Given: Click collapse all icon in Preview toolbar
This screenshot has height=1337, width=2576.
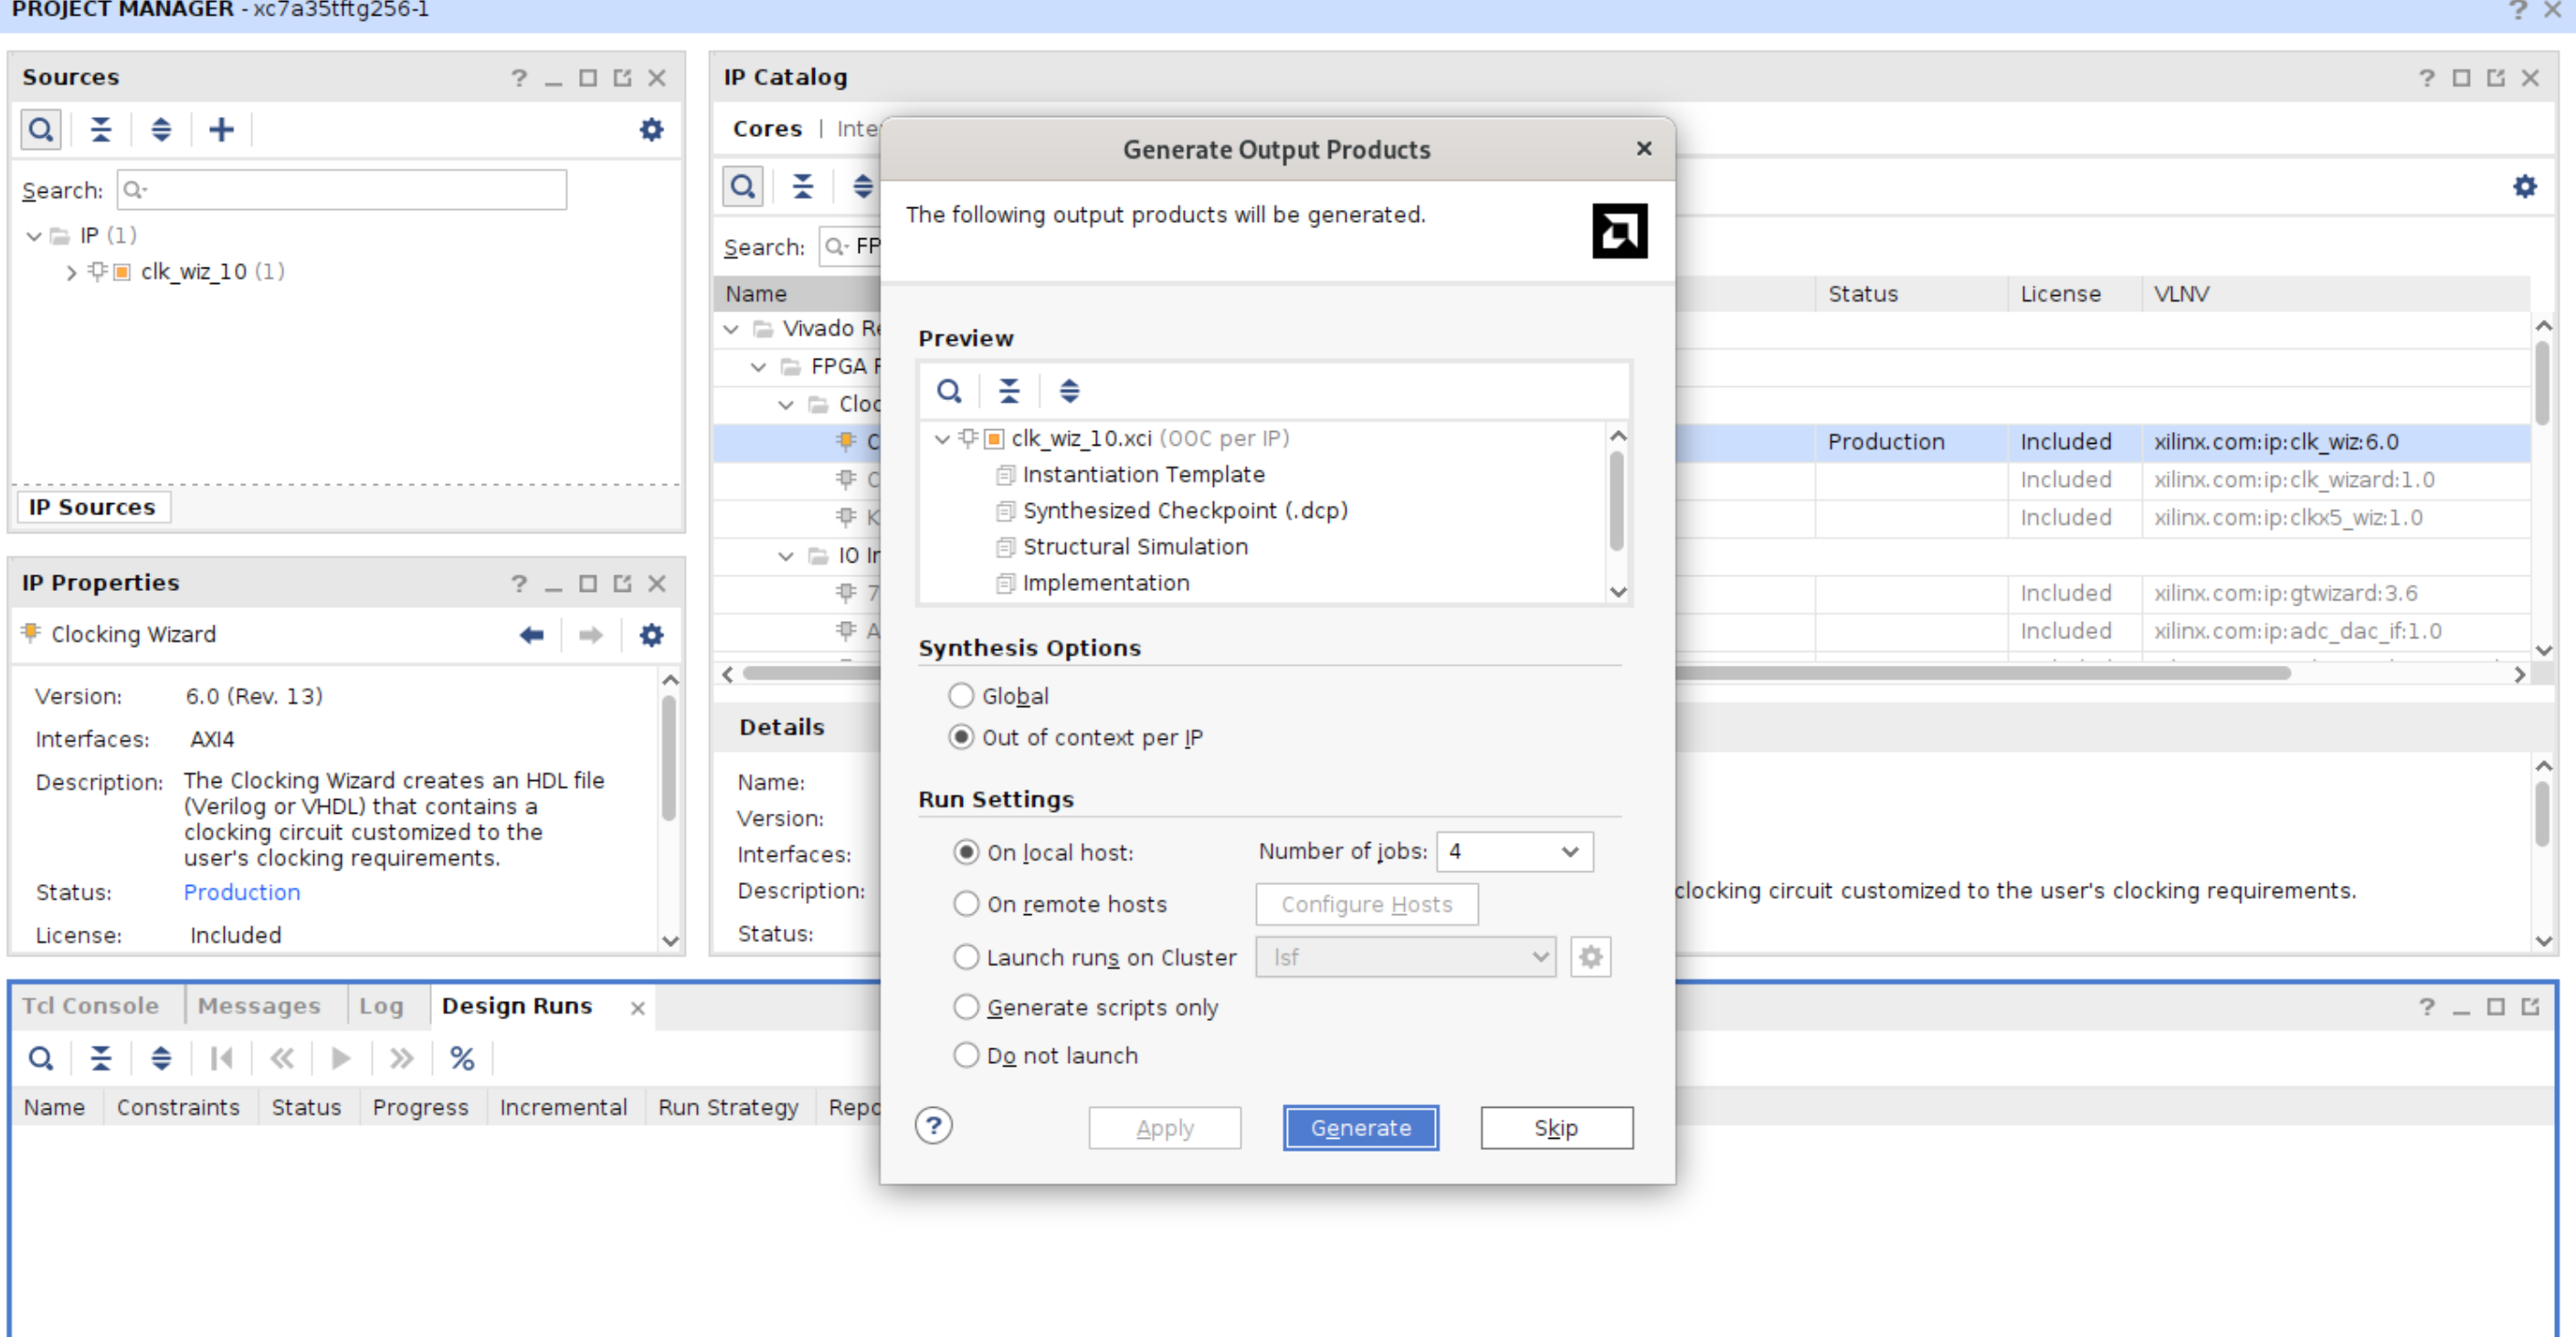Looking at the screenshot, I should point(1009,391).
